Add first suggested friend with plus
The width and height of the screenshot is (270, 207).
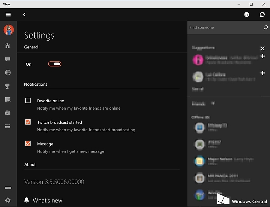tap(262, 56)
